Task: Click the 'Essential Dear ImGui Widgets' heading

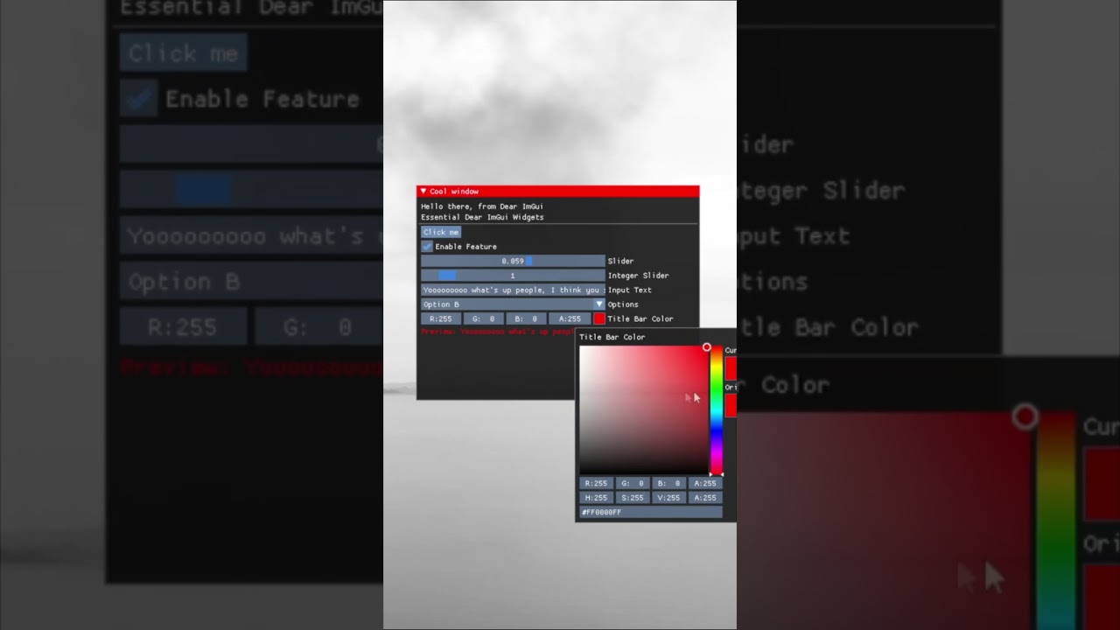Action: pyautogui.click(x=482, y=217)
